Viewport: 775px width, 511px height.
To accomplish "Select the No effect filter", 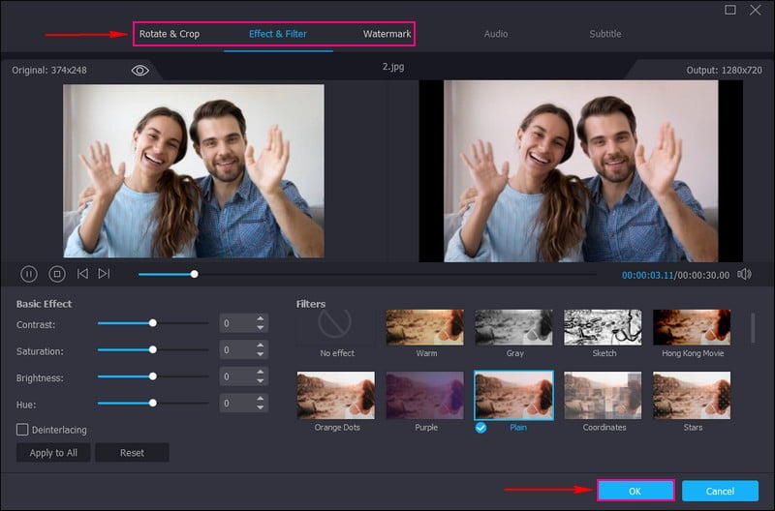I will tap(336, 327).
